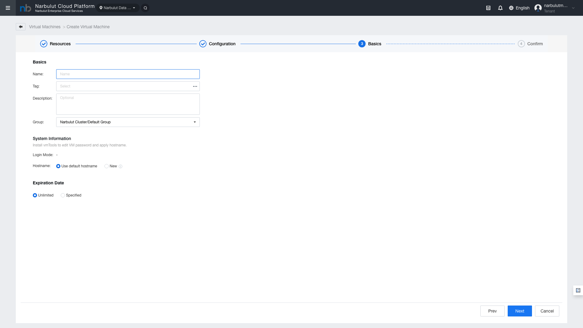The width and height of the screenshot is (583, 328).
Task: View notifications via the bell icon
Action: 500,8
